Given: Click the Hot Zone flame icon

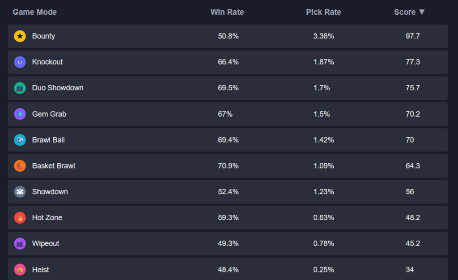Looking at the screenshot, I should [20, 218].
